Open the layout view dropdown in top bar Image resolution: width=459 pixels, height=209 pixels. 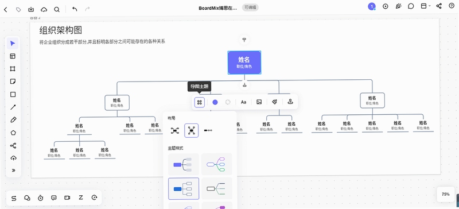pos(425,6)
